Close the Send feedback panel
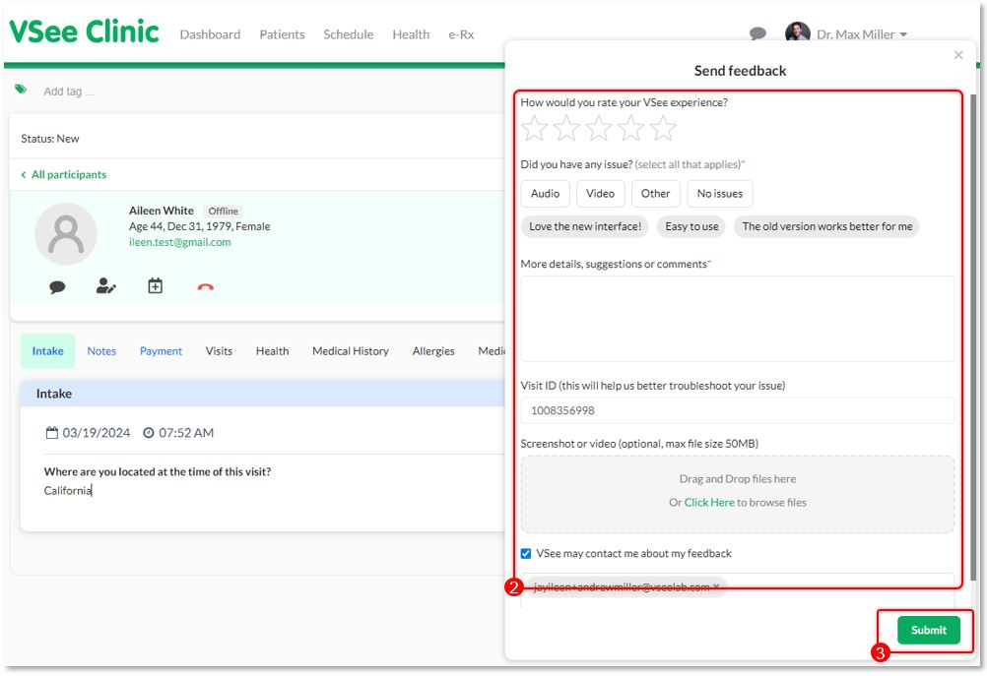This screenshot has width=987, height=676. [958, 55]
